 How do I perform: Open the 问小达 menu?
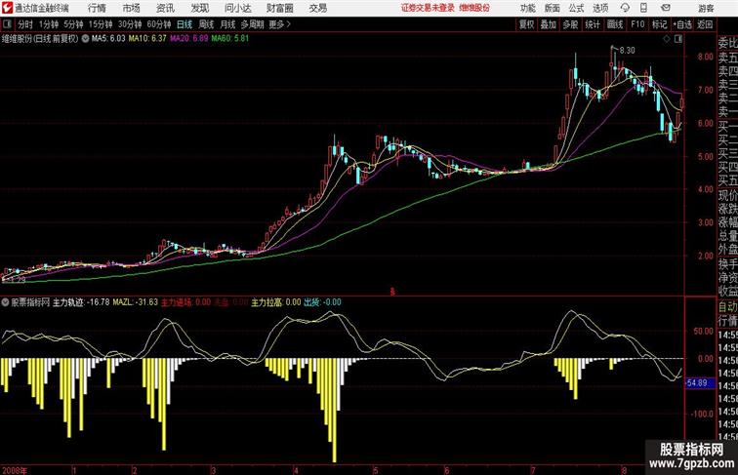coord(237,8)
